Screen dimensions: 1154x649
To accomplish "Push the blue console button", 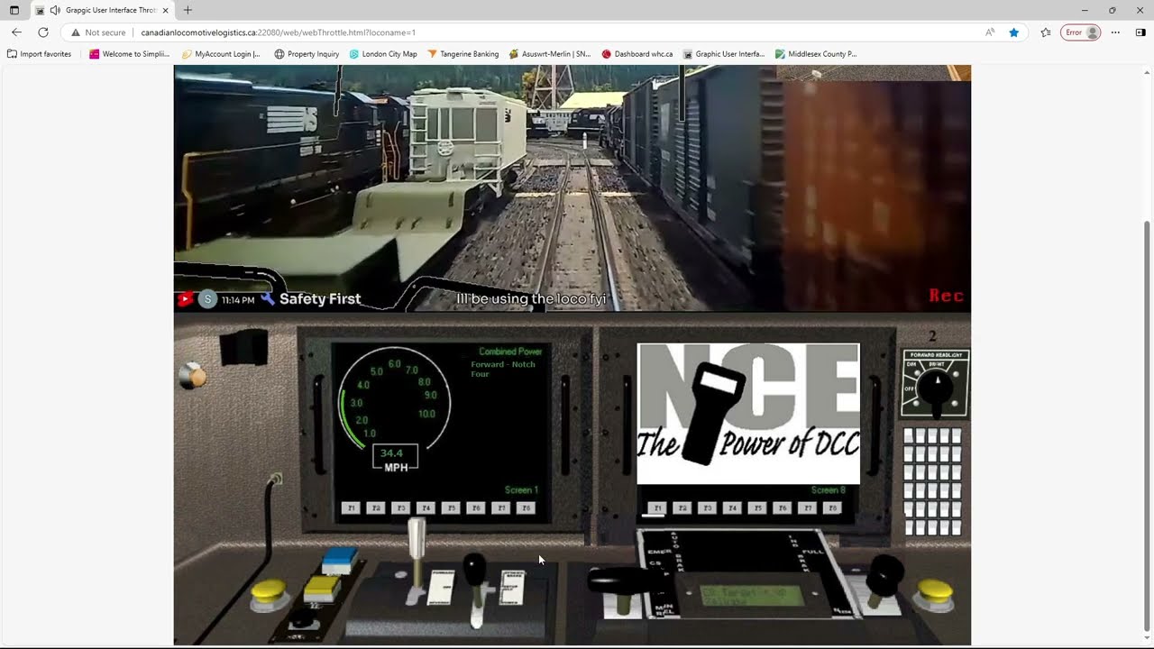I will (340, 561).
